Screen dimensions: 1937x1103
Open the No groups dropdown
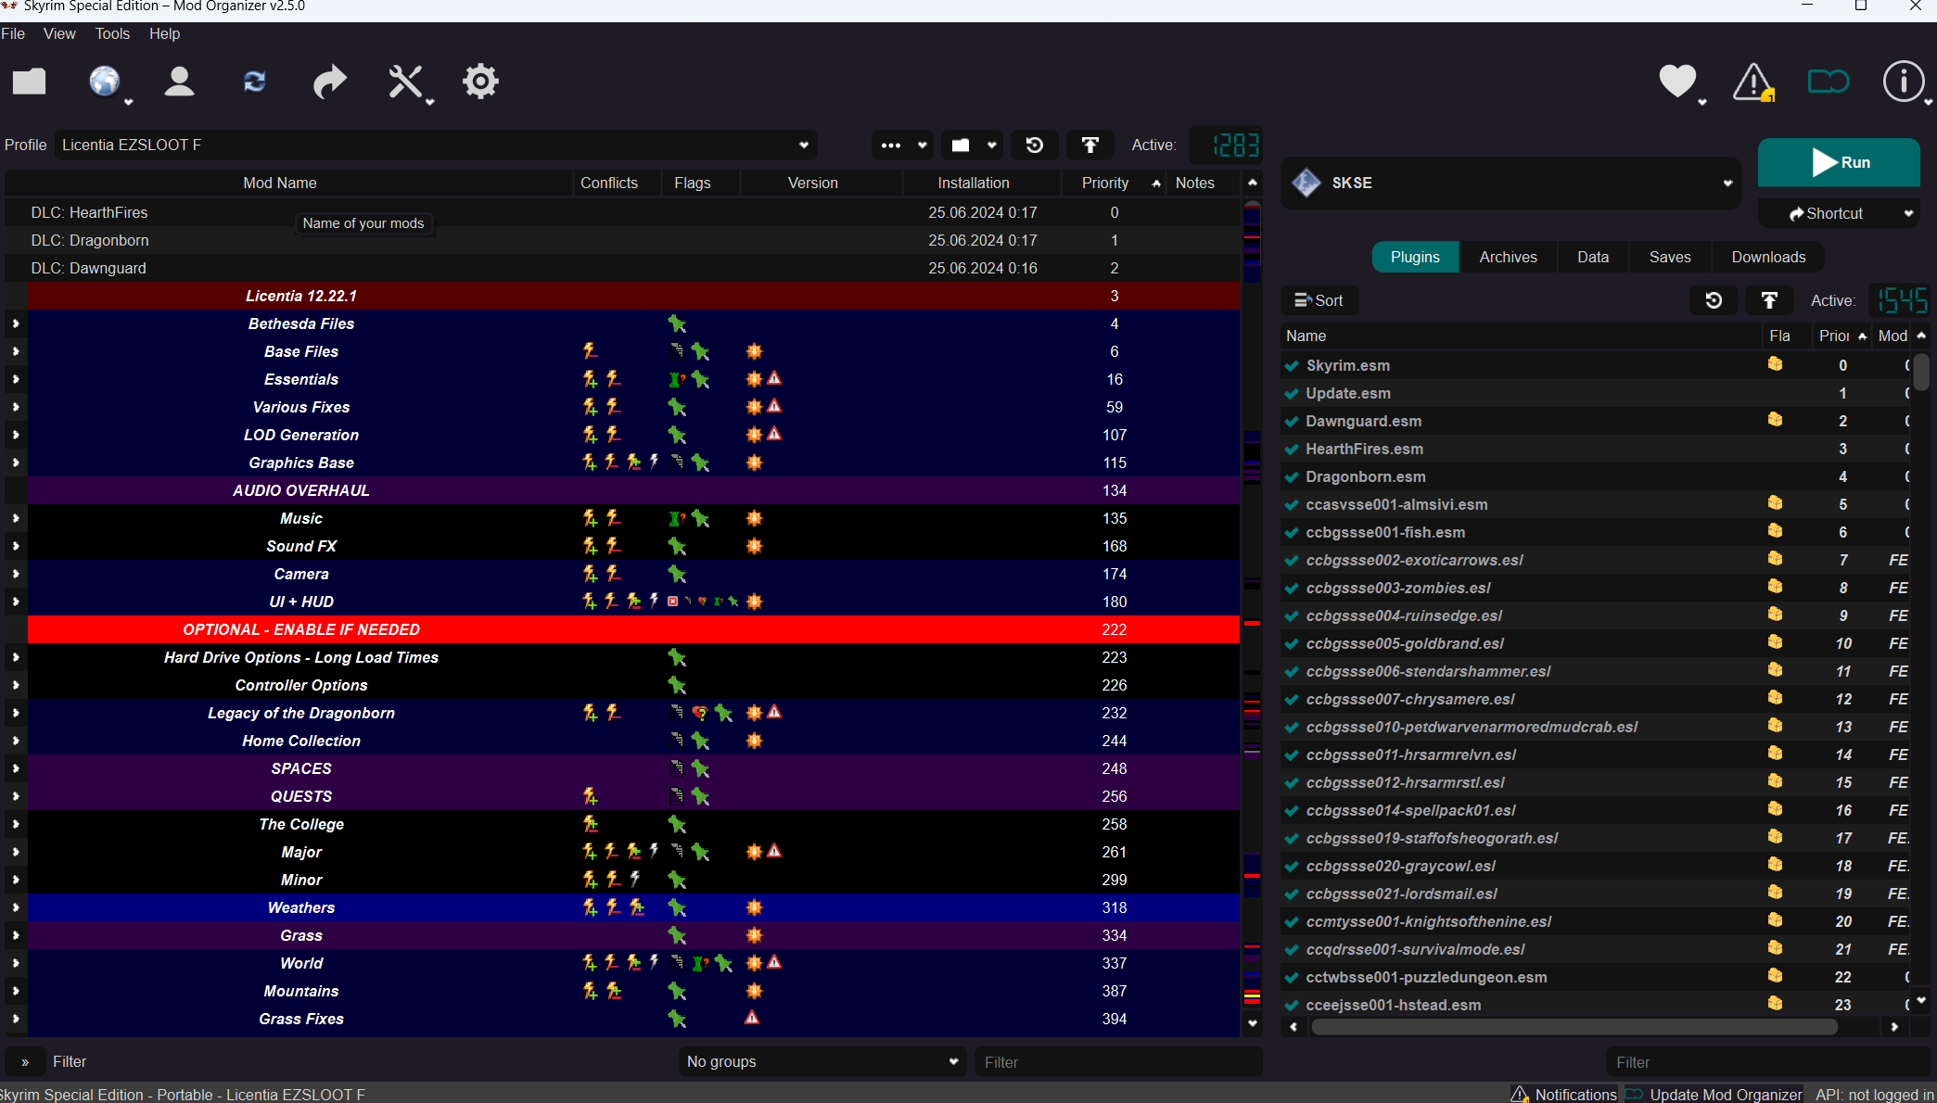click(x=822, y=1061)
